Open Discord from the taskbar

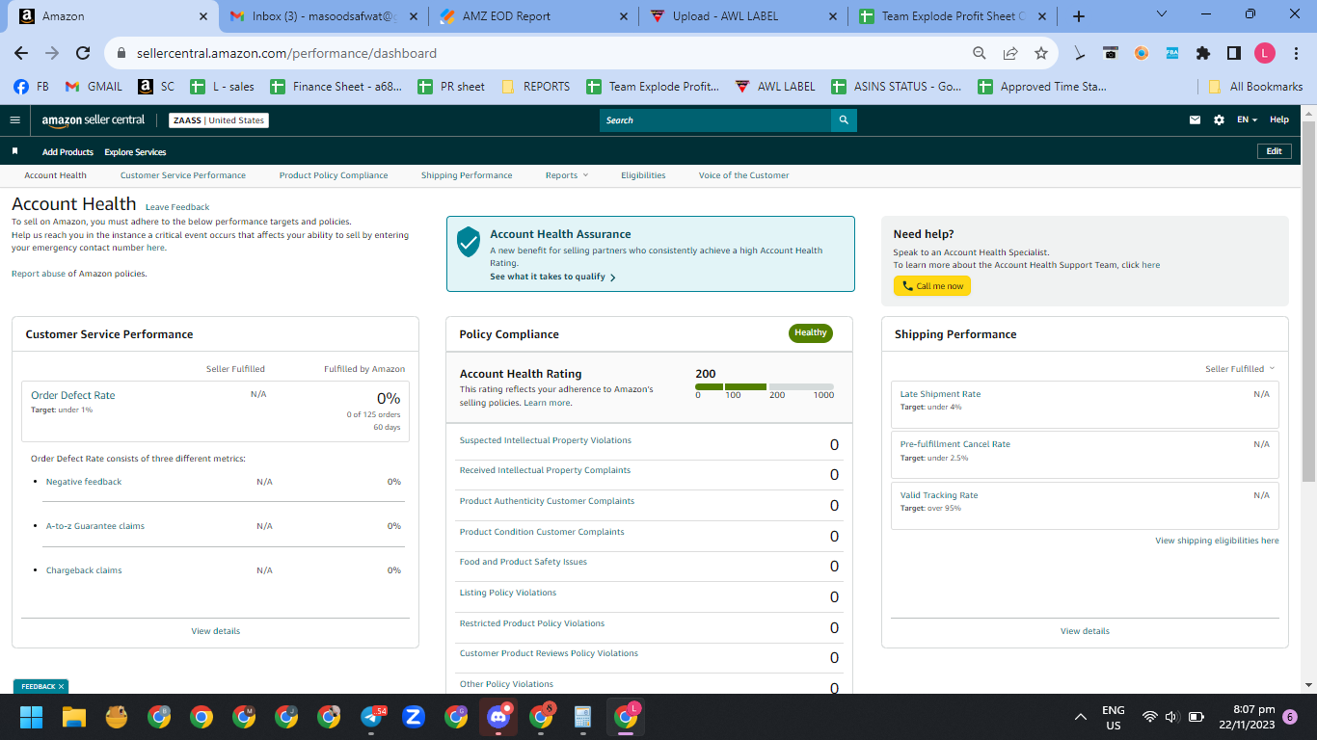498,717
